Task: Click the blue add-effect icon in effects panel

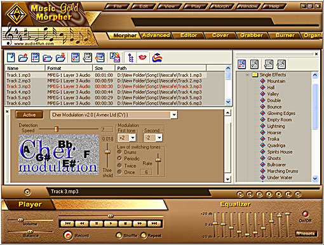Action: point(241,64)
